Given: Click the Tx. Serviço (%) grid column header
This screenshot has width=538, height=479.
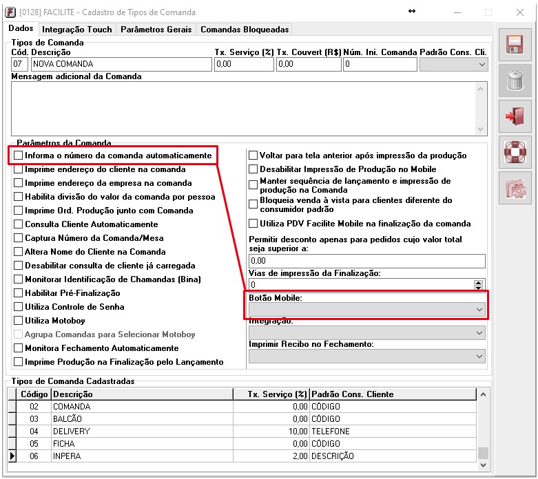Looking at the screenshot, I should click(271, 394).
